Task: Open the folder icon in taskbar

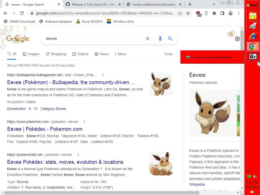Action: (x=253, y=16)
